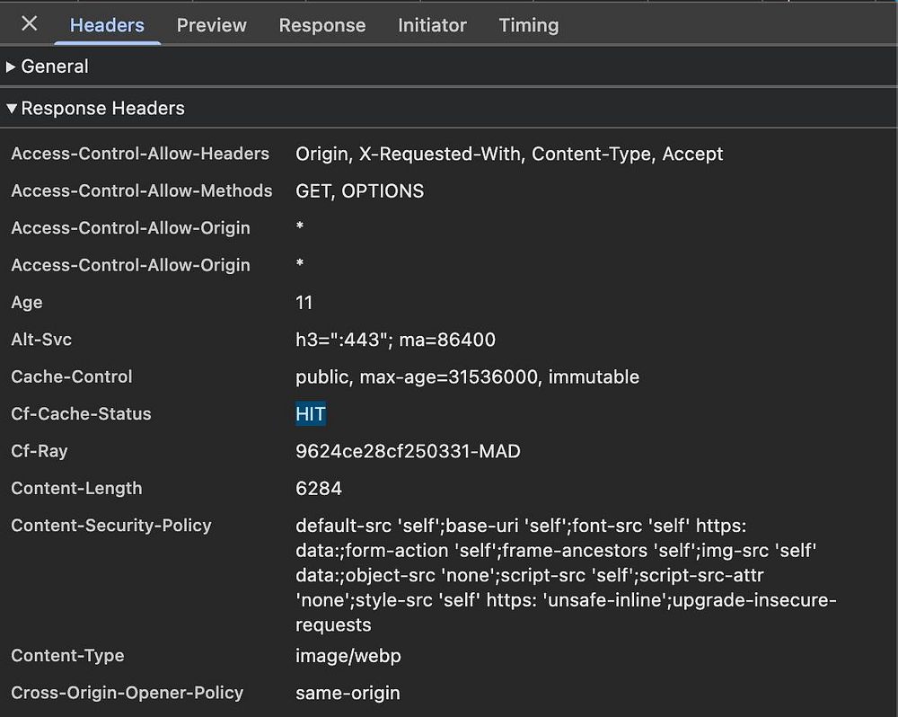Switch to the Headers tab

coord(107,25)
